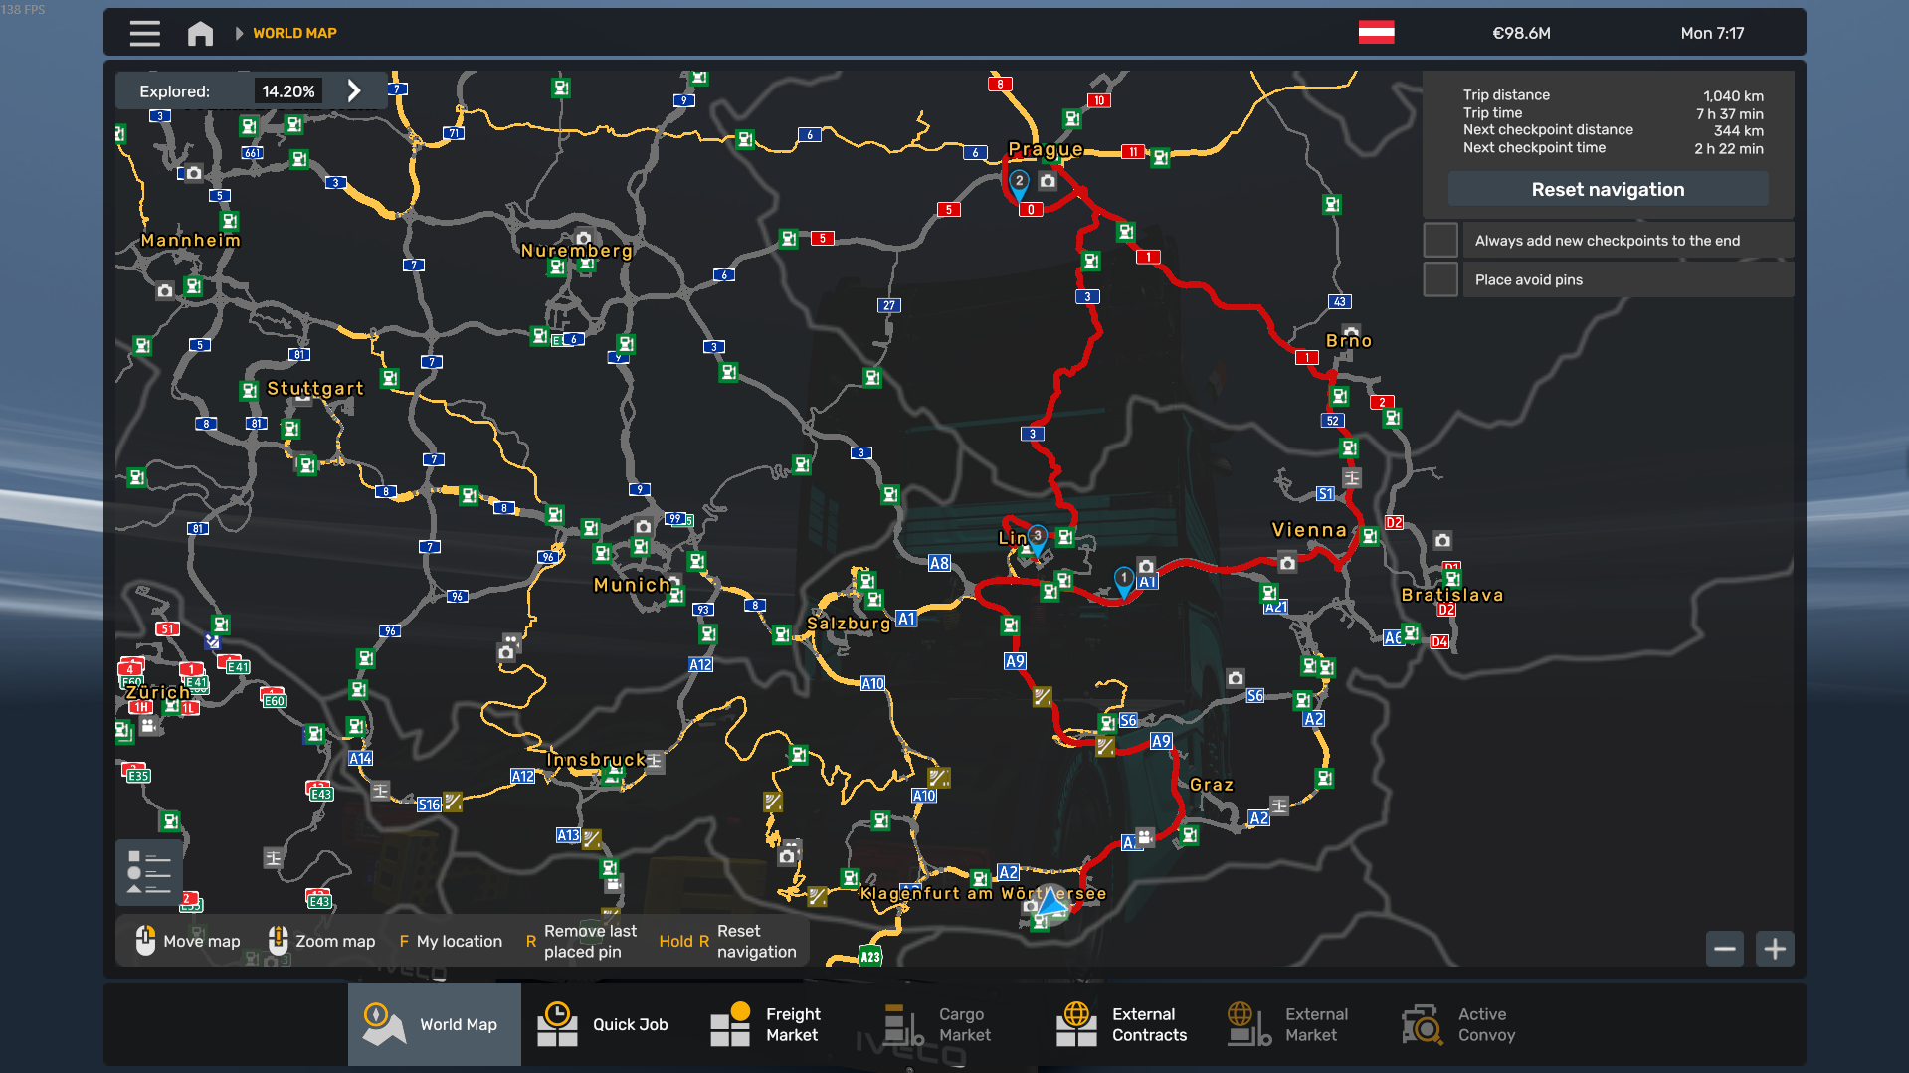
Task: Open the External Market tab
Action: coord(1299,1024)
